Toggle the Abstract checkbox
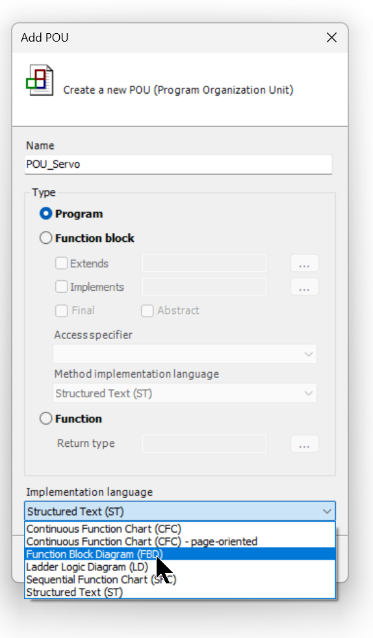The height and width of the screenshot is (638, 373). coord(147,310)
